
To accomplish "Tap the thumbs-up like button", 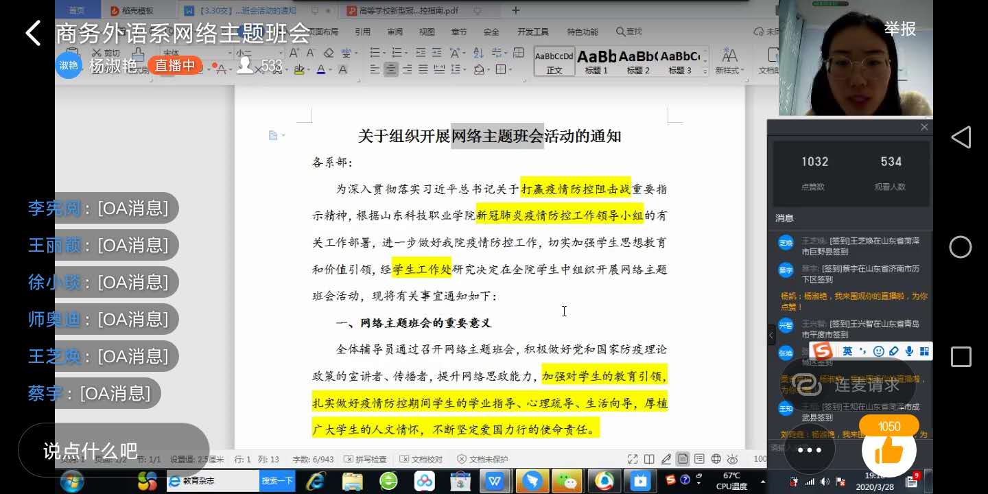I will click(889, 451).
